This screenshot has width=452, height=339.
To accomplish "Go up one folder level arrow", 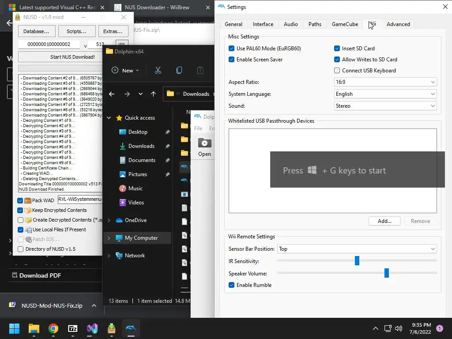I will 153,94.
